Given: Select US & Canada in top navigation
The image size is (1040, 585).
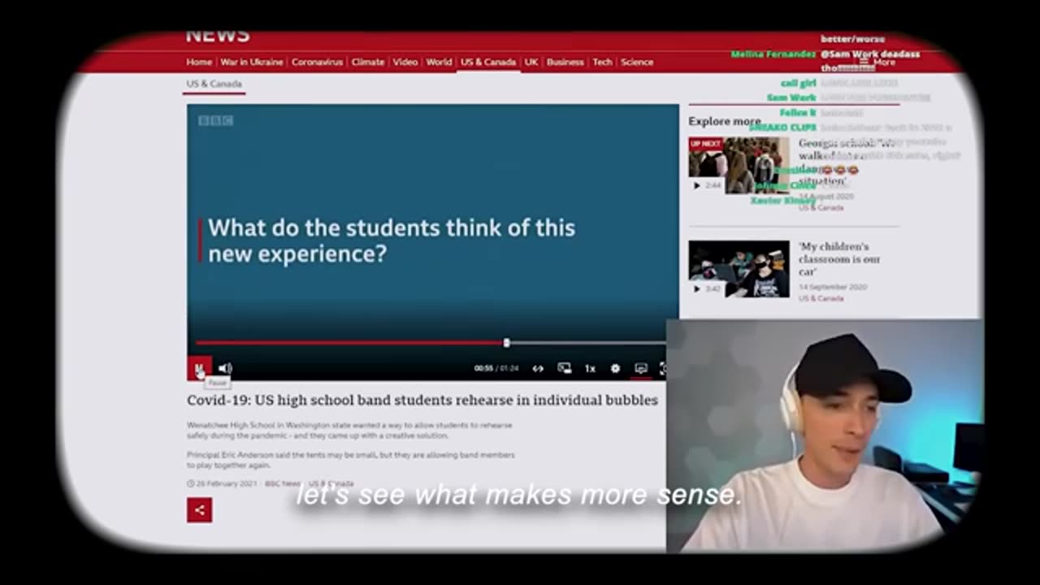Looking at the screenshot, I should tap(488, 62).
